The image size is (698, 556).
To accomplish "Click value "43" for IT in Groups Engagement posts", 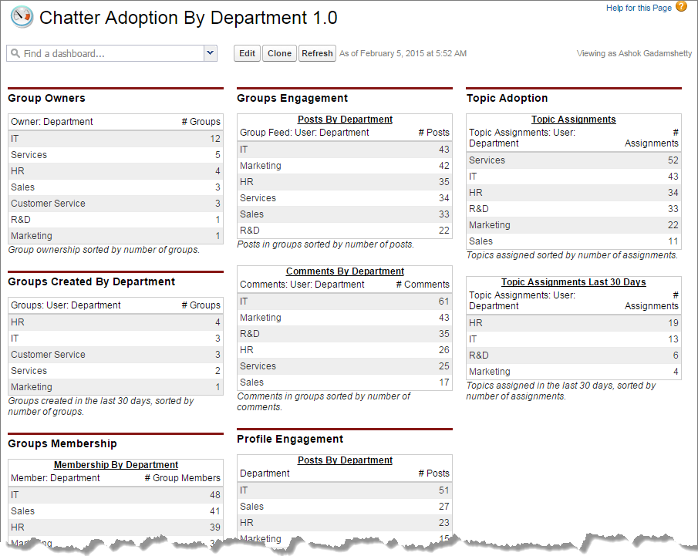I will point(444,150).
